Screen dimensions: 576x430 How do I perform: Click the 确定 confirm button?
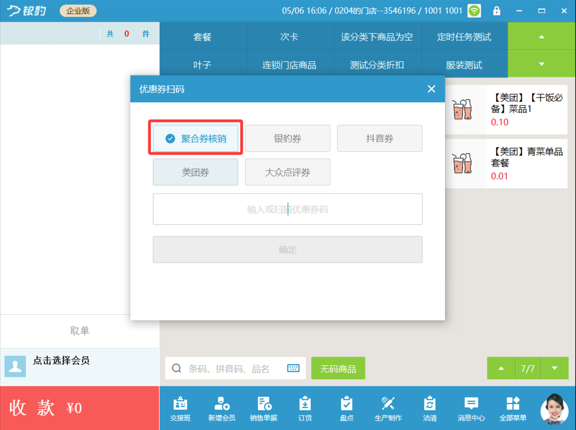pyautogui.click(x=288, y=250)
